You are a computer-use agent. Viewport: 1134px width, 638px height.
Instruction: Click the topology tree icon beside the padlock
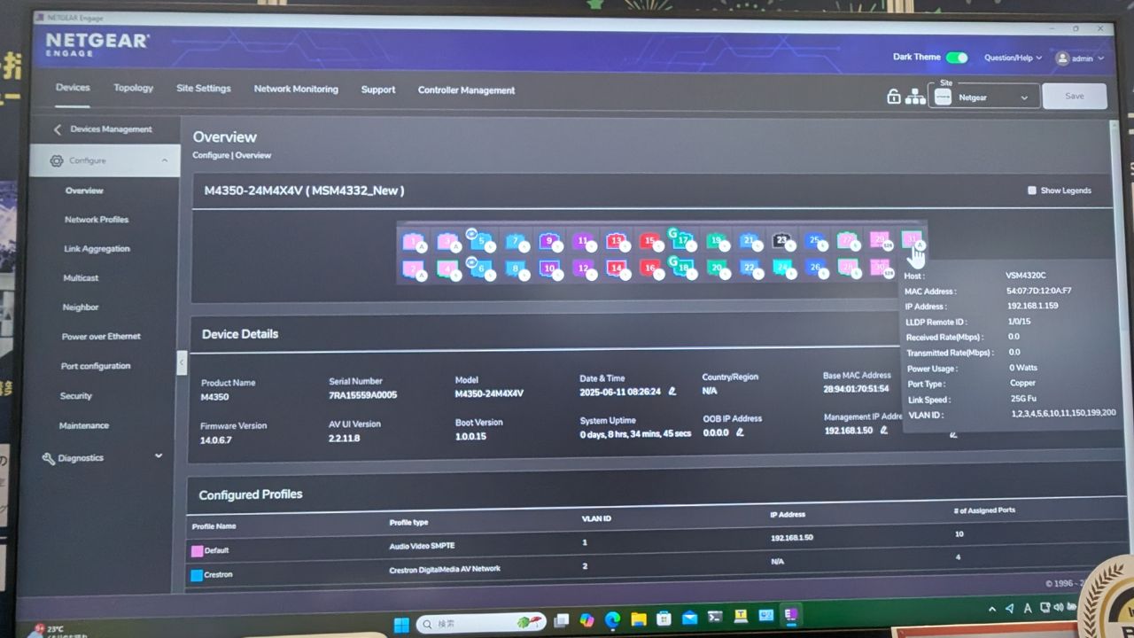[x=916, y=96]
